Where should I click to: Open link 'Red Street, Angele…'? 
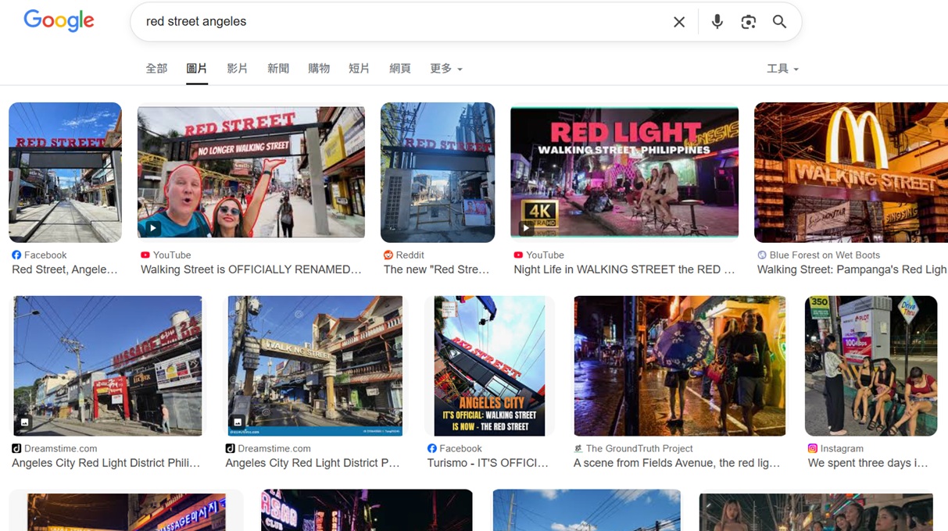point(65,269)
